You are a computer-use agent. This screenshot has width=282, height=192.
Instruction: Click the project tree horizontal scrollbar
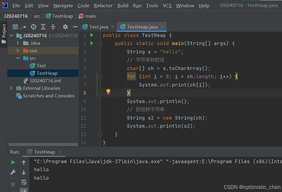coord(43,145)
